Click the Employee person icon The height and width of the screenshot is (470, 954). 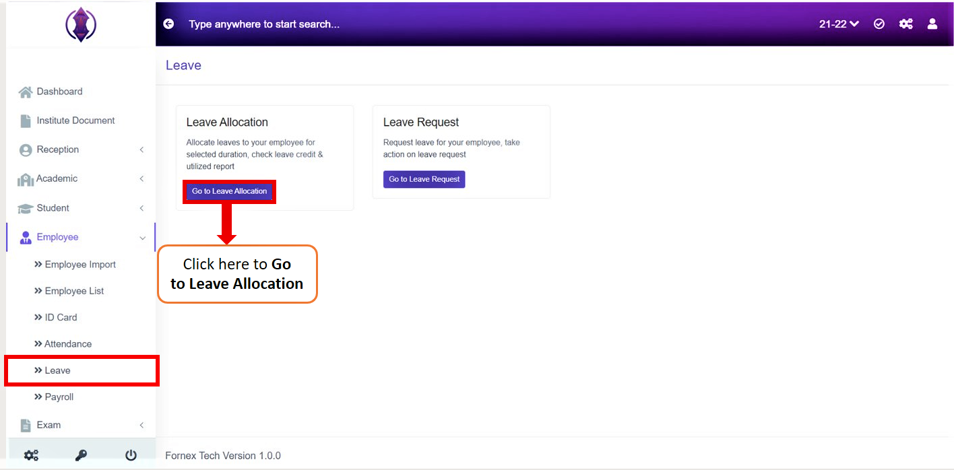click(x=26, y=238)
